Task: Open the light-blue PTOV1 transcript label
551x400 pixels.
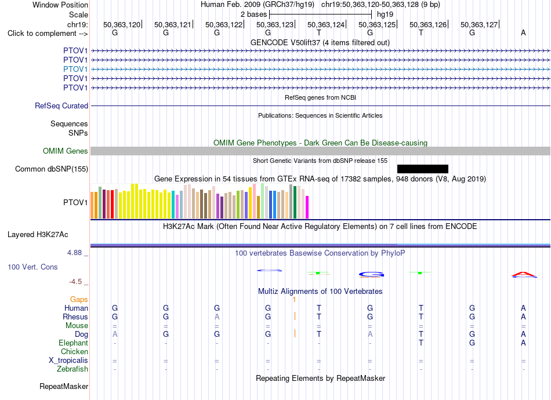Action: [x=75, y=69]
